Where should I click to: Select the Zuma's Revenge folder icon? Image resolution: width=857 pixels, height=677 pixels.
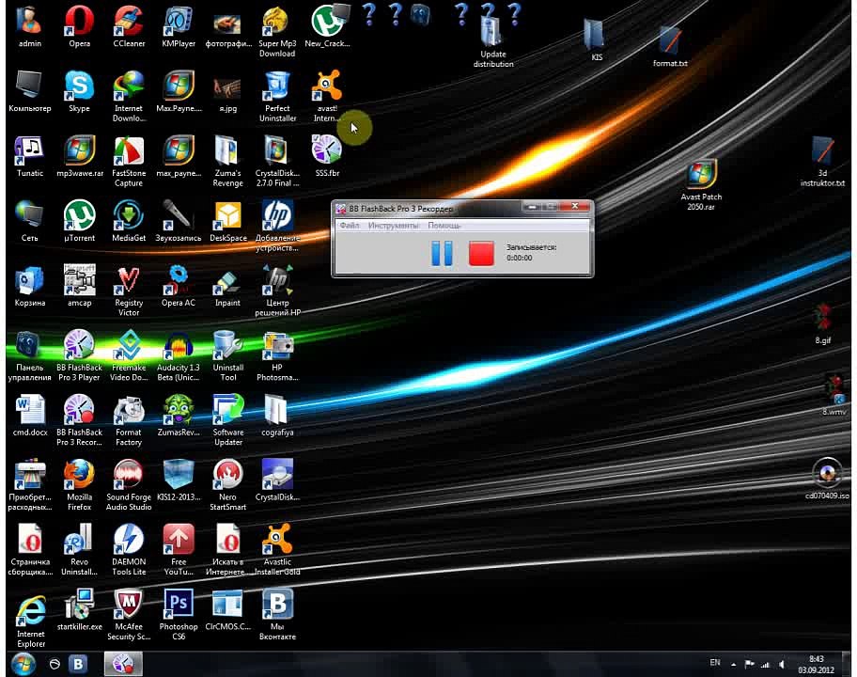click(x=228, y=161)
